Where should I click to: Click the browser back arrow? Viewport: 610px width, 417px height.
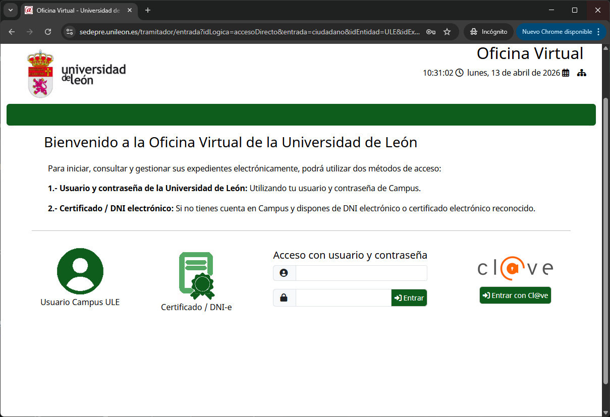point(12,32)
